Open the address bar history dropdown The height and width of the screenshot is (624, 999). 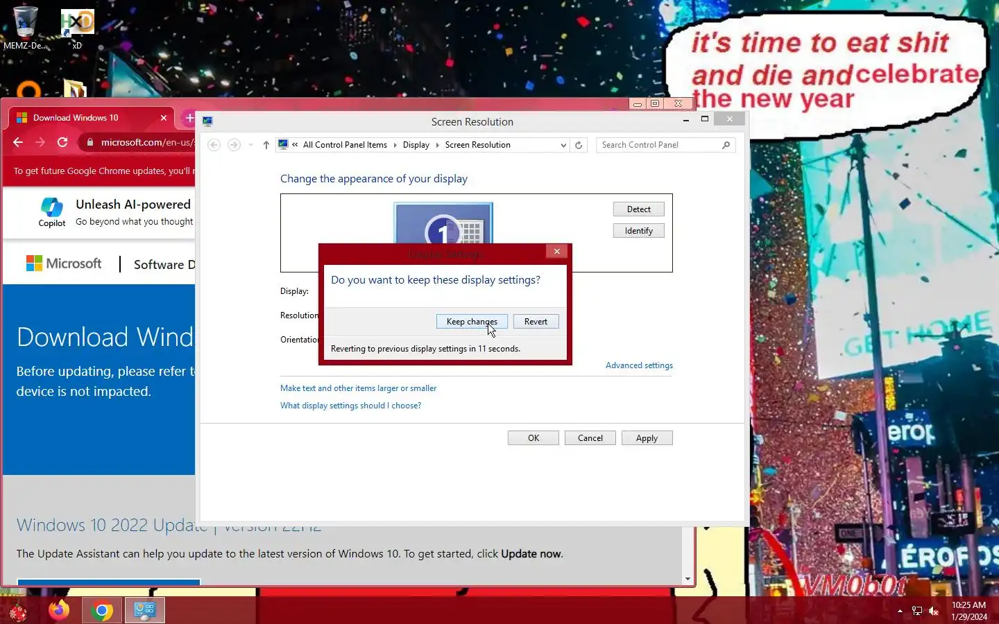point(563,145)
